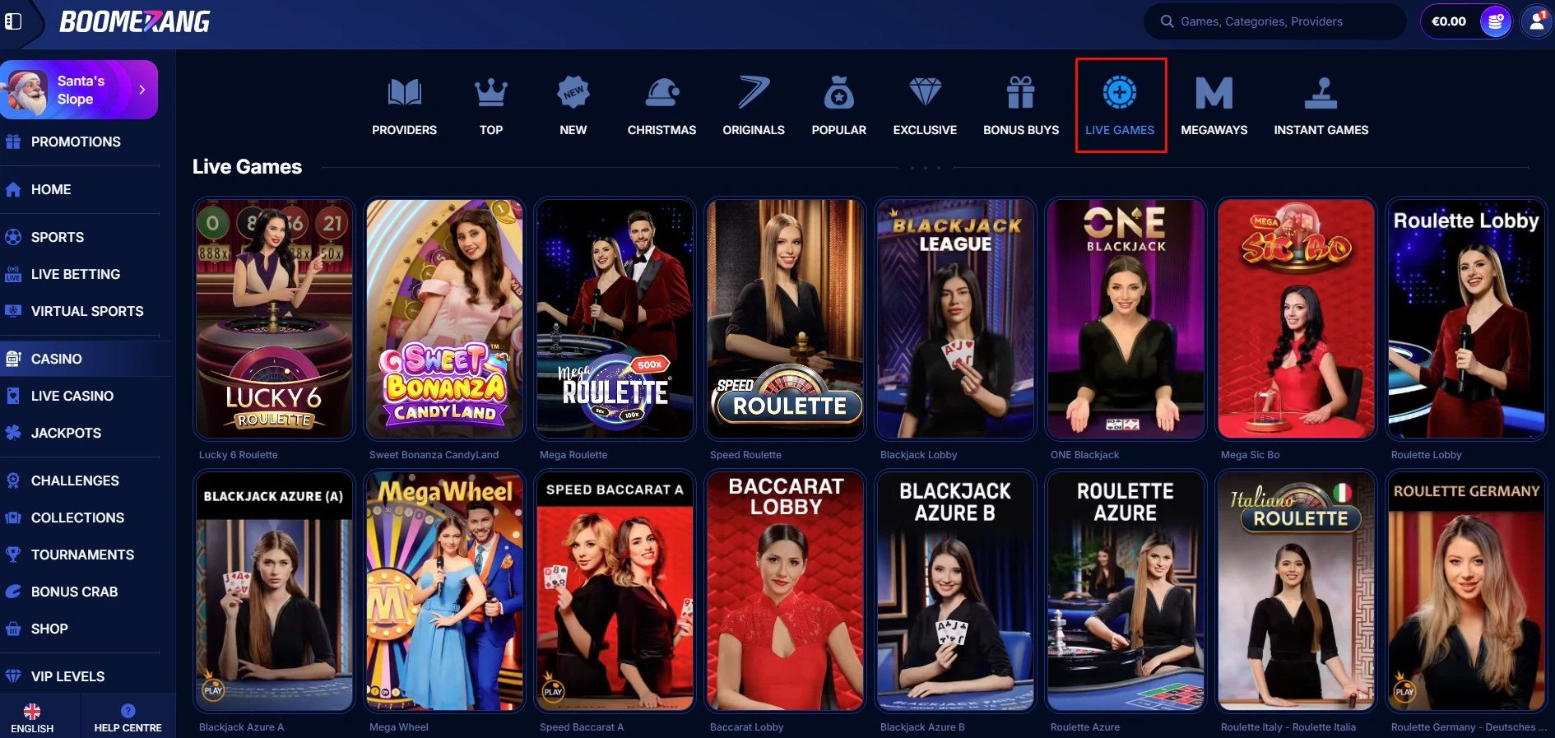The height and width of the screenshot is (738, 1555).
Task: Click the Pragmatic Play badge on Speed Baccarat A
Action: pos(554,689)
